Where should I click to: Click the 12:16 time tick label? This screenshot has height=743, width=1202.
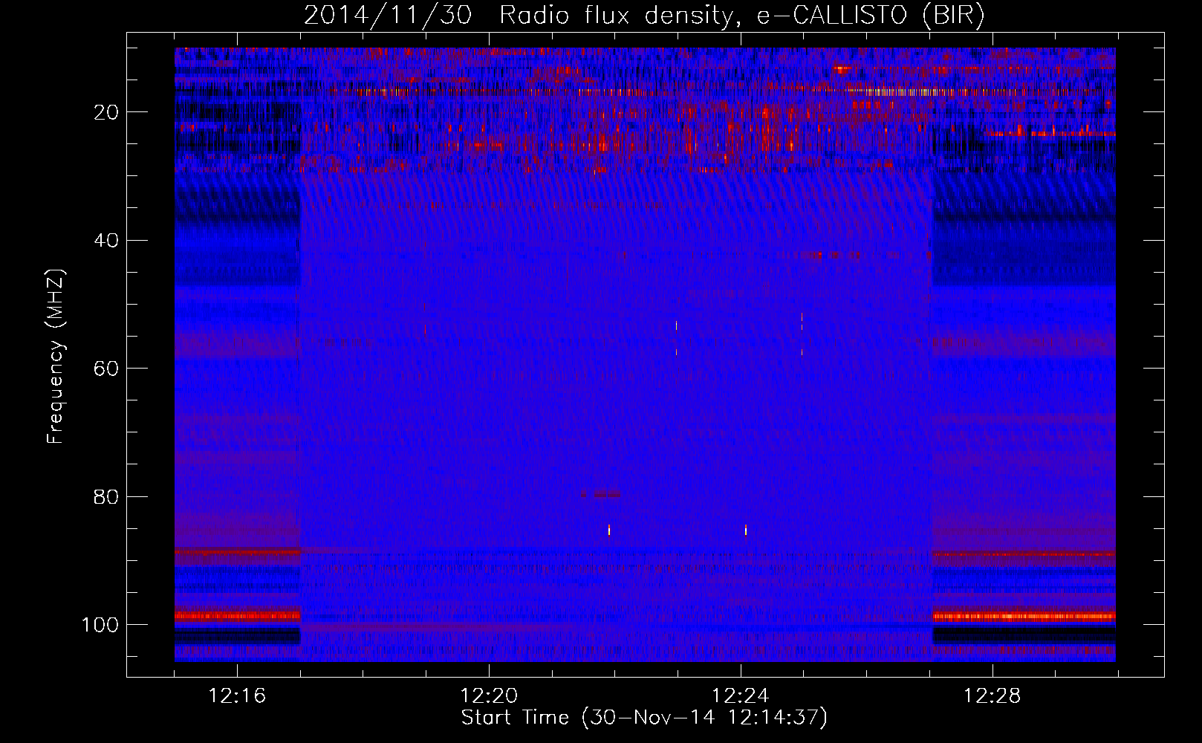click(x=237, y=696)
